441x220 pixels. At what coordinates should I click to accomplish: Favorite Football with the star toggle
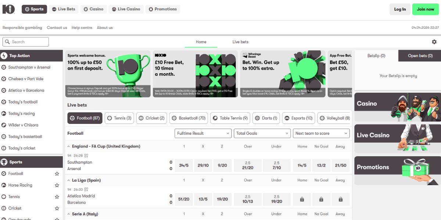[57, 174]
